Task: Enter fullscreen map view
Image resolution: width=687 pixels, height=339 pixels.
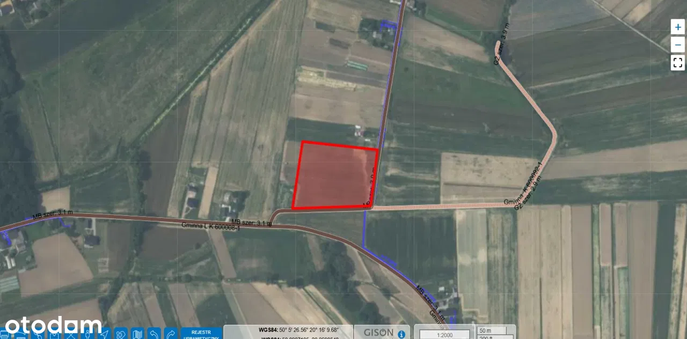Action: tap(678, 62)
